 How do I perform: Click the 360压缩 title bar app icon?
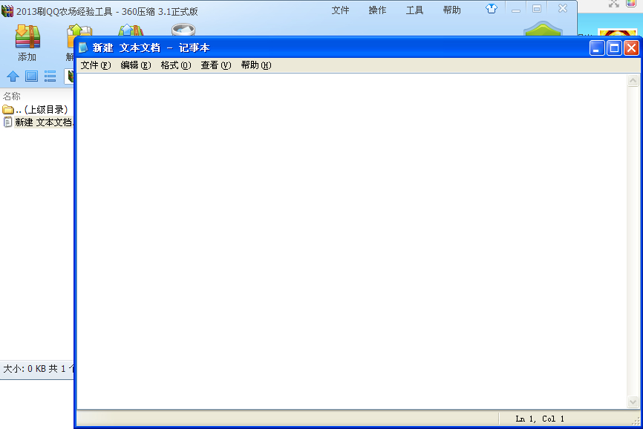[7, 11]
